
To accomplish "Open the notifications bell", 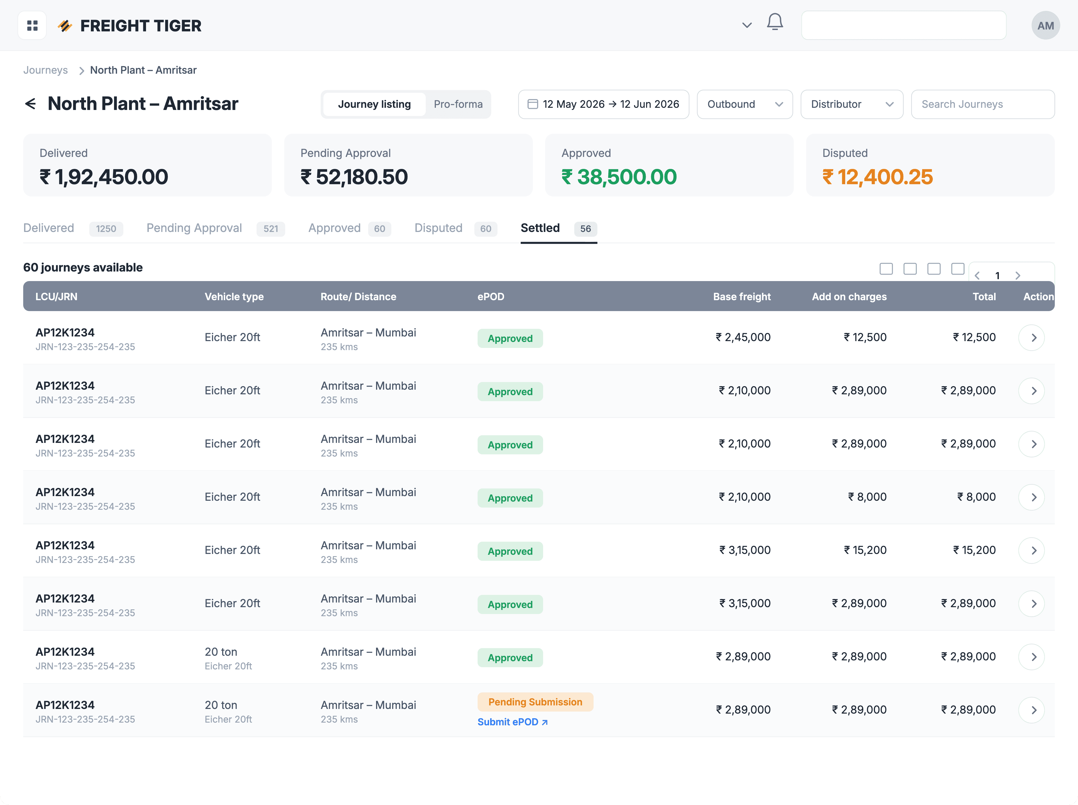I will (775, 22).
